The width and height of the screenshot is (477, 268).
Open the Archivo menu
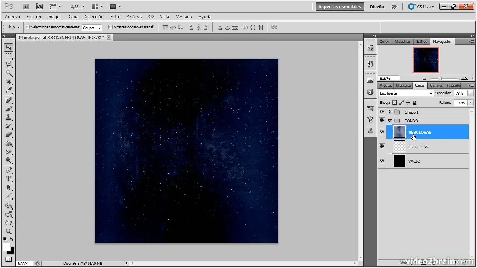tap(12, 17)
